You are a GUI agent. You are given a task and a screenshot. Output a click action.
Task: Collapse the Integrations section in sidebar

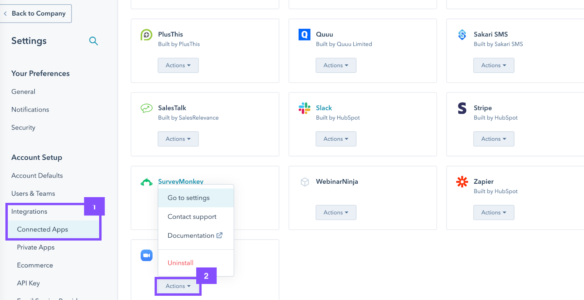coord(29,211)
